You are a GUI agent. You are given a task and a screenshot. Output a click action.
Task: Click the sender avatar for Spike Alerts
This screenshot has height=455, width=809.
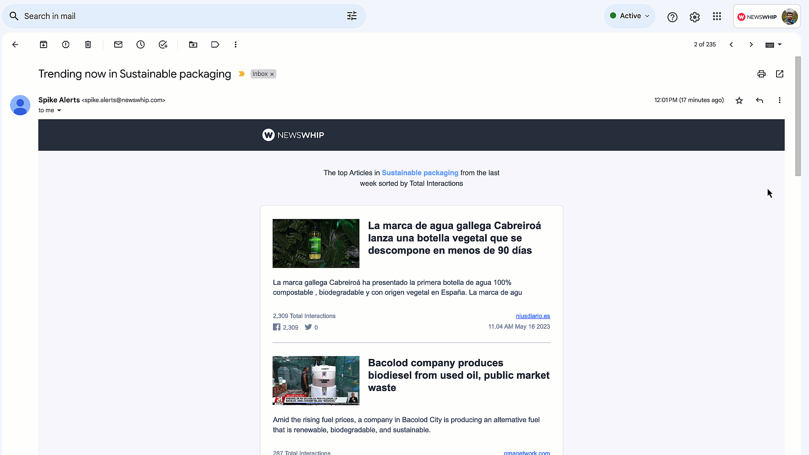pos(20,105)
